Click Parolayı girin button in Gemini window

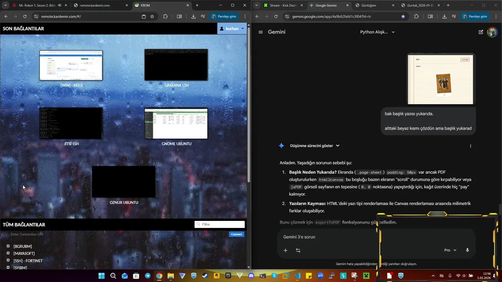coord(475,16)
